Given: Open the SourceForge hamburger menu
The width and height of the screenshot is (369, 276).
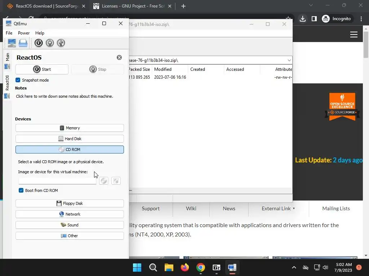Looking at the screenshot, I should [354, 35].
